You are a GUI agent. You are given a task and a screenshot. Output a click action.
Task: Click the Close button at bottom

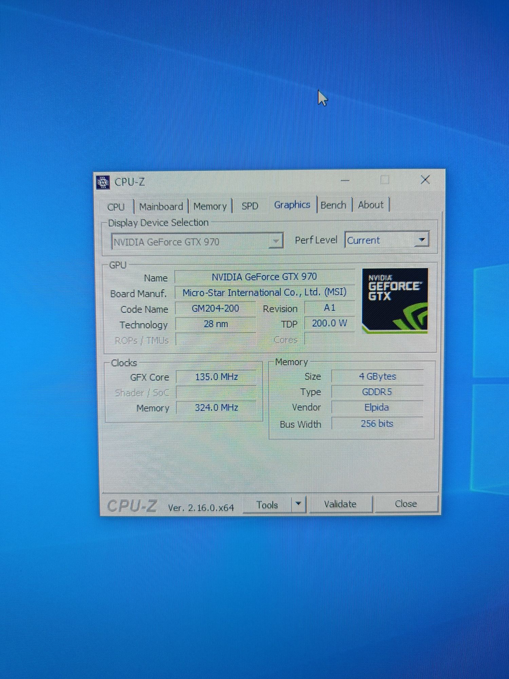coord(406,503)
